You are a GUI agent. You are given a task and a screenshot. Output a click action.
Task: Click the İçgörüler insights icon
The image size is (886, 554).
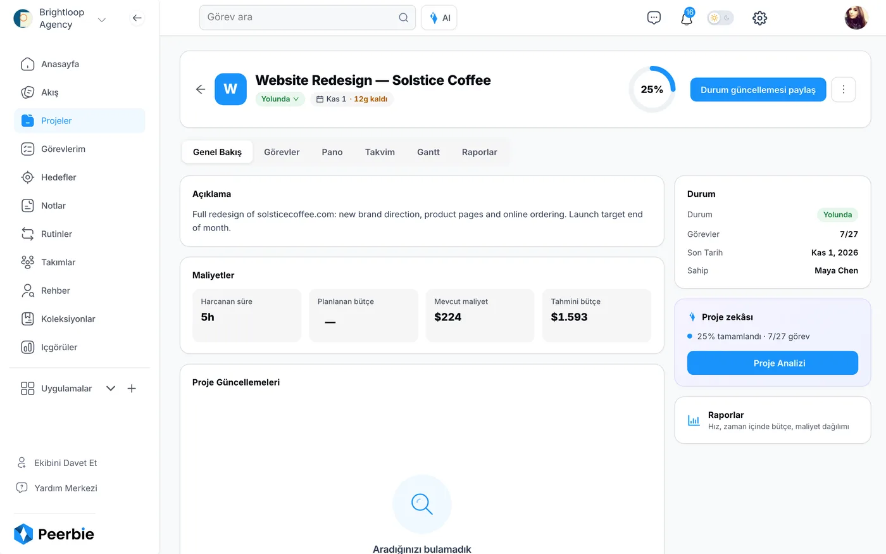(x=28, y=347)
